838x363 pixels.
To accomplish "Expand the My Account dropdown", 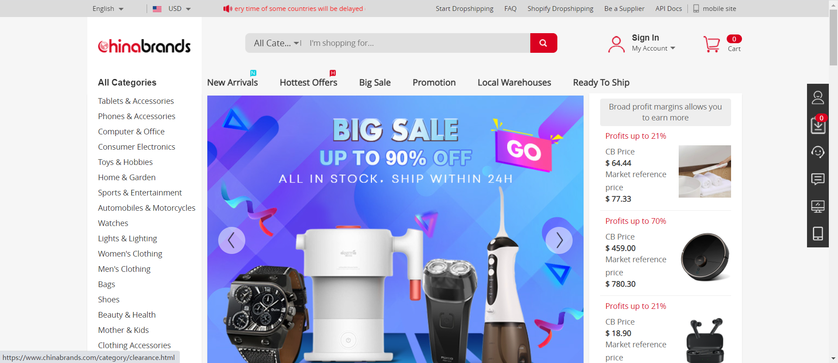I will pyautogui.click(x=653, y=48).
